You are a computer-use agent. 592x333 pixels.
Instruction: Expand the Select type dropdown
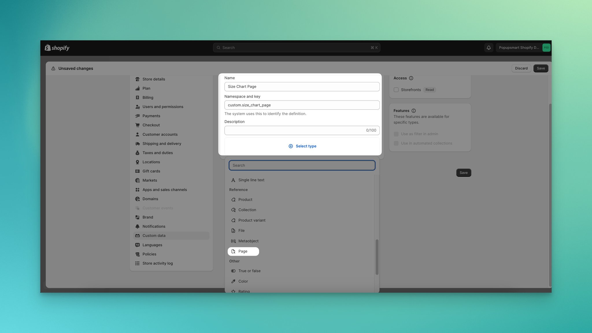point(302,146)
